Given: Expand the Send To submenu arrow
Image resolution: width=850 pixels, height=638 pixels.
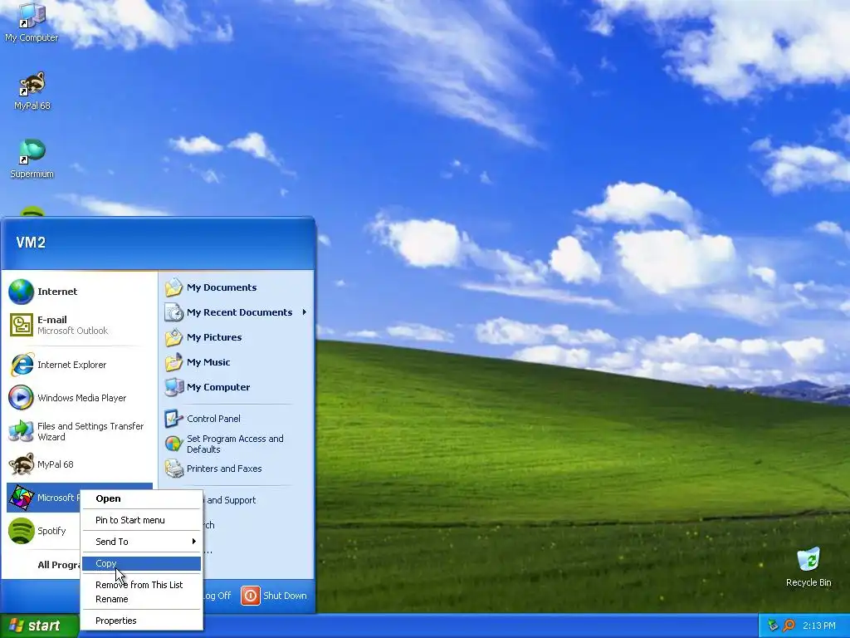Looking at the screenshot, I should click(193, 542).
